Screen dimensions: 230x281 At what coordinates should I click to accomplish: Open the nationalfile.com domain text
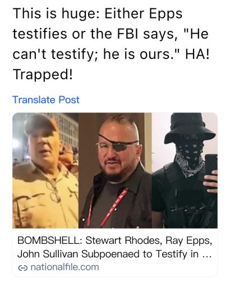point(65,267)
